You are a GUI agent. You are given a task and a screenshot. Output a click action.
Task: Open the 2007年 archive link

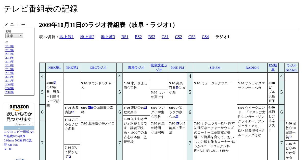(9, 92)
